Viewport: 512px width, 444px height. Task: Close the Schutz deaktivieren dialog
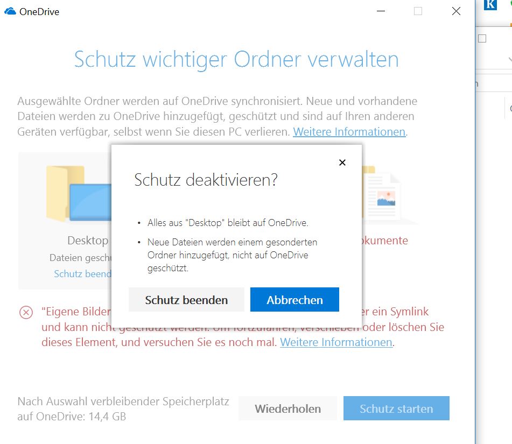coord(342,162)
